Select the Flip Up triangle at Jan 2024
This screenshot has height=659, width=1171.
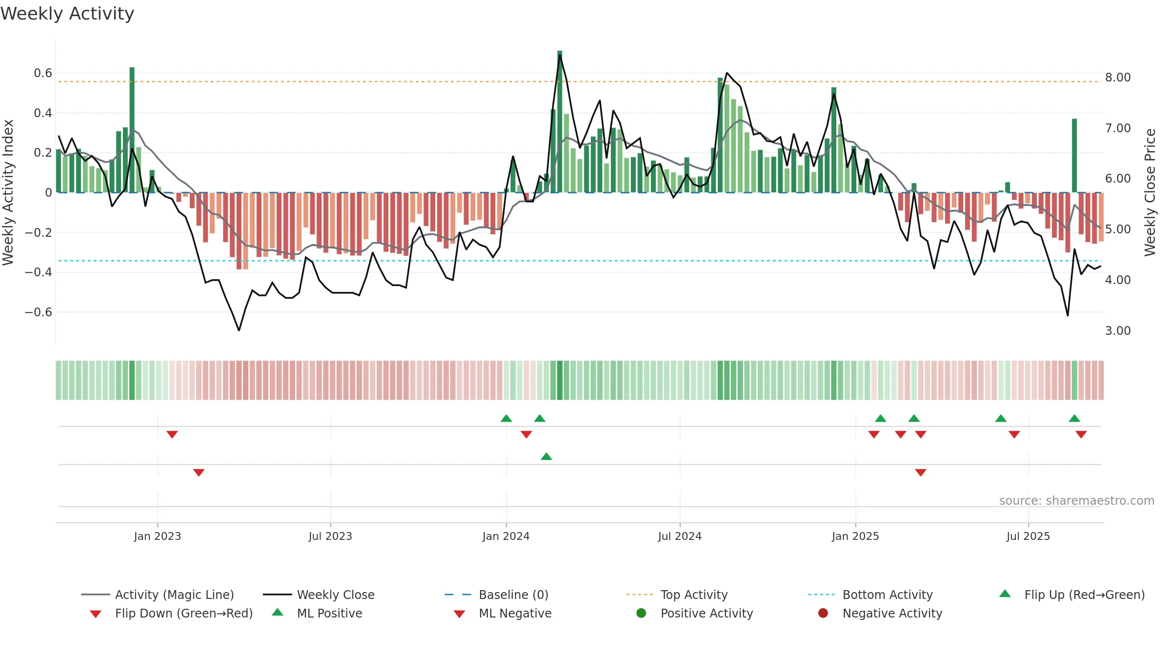(506, 418)
